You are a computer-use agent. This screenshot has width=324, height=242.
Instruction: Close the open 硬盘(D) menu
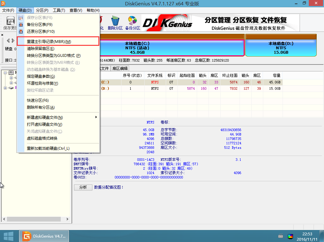[x=25, y=10]
